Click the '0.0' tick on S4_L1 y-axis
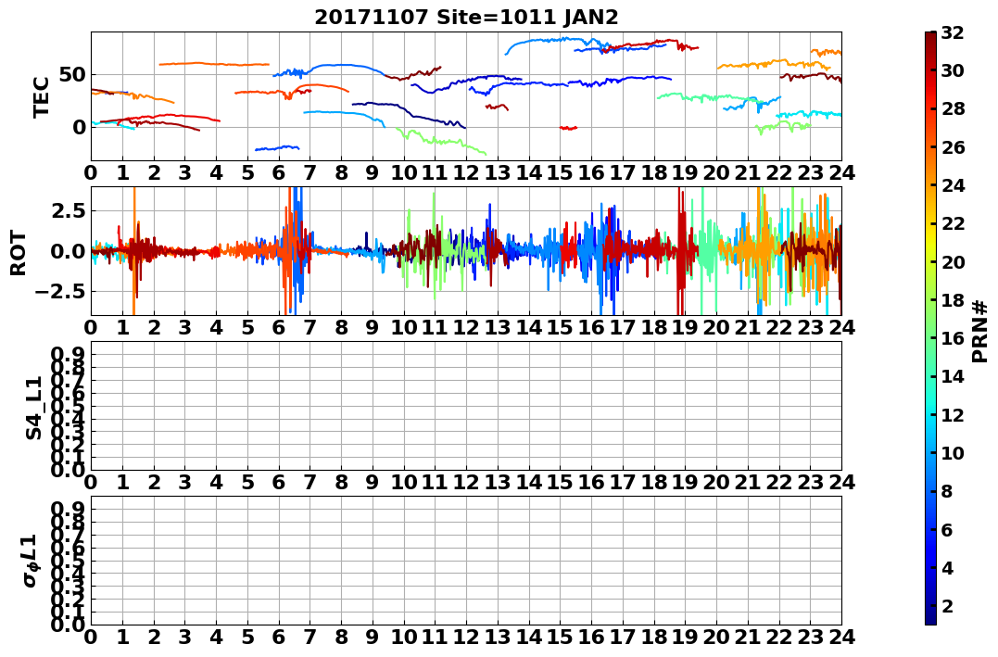Viewport: 998px width, 657px height. coord(69,470)
